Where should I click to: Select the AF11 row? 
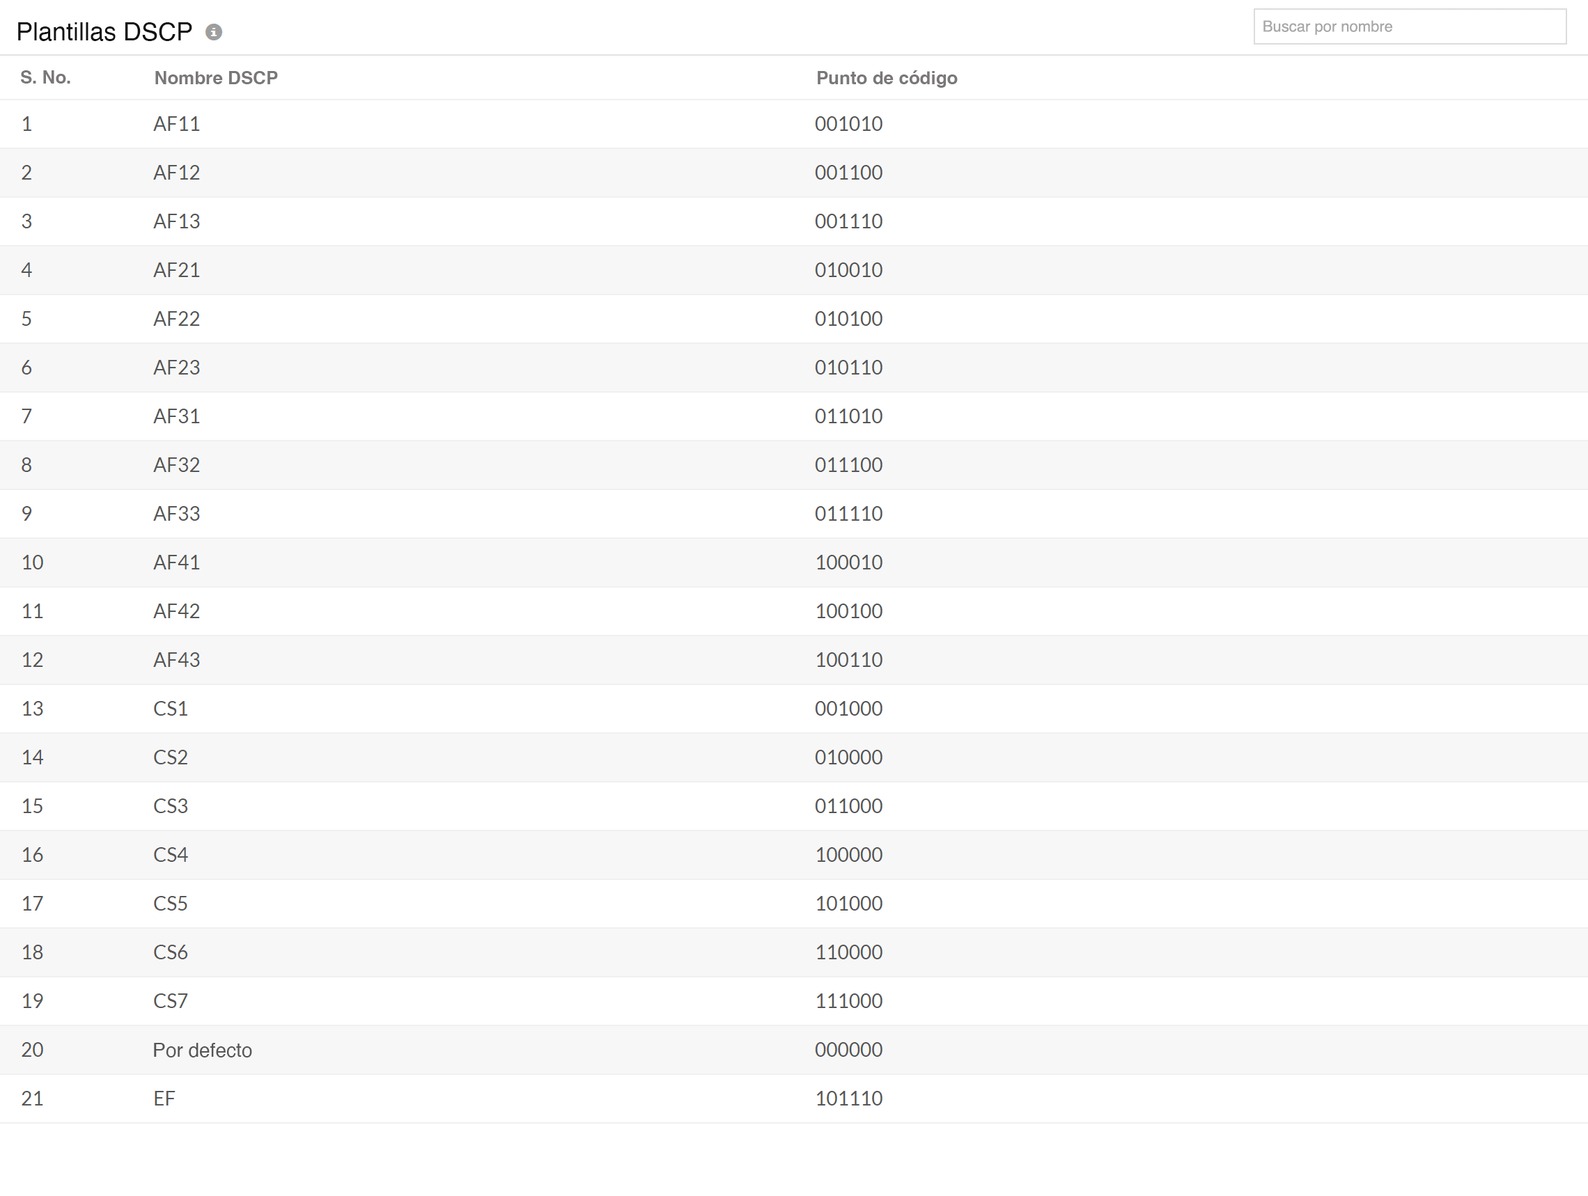click(177, 123)
